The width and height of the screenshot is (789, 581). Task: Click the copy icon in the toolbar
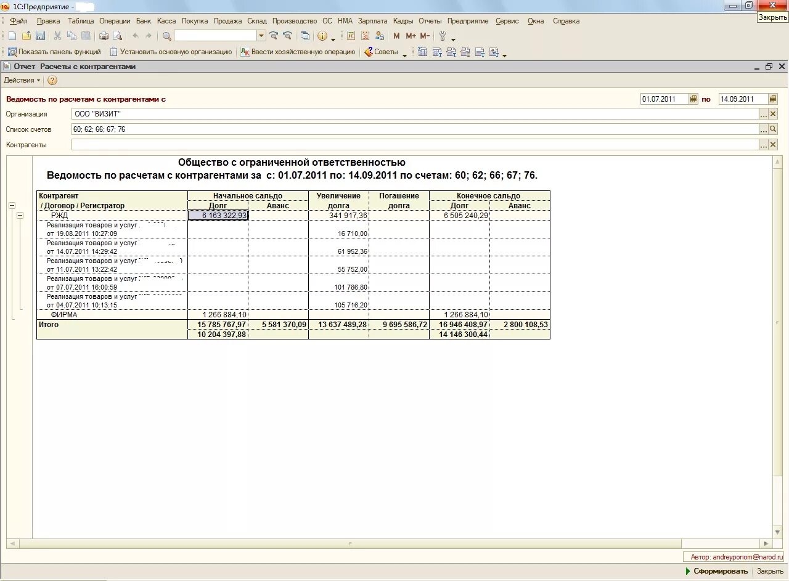[x=72, y=36]
